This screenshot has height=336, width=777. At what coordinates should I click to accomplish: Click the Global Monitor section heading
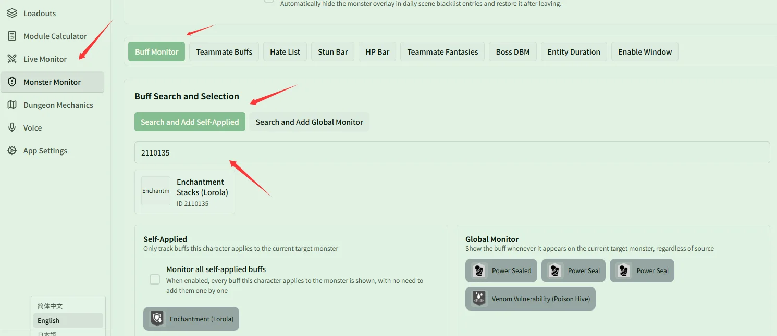point(492,239)
